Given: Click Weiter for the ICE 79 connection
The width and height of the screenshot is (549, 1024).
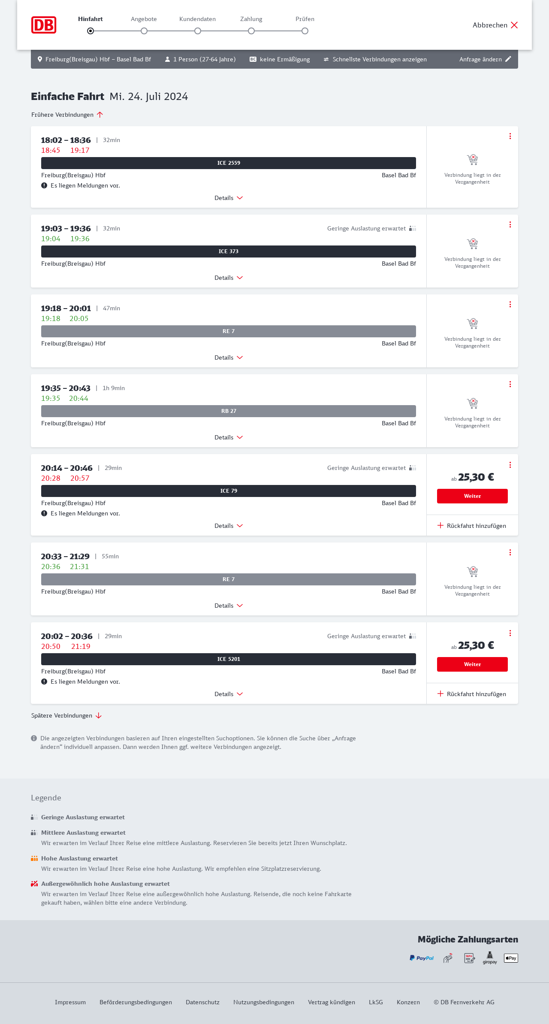Looking at the screenshot, I should 472,496.
